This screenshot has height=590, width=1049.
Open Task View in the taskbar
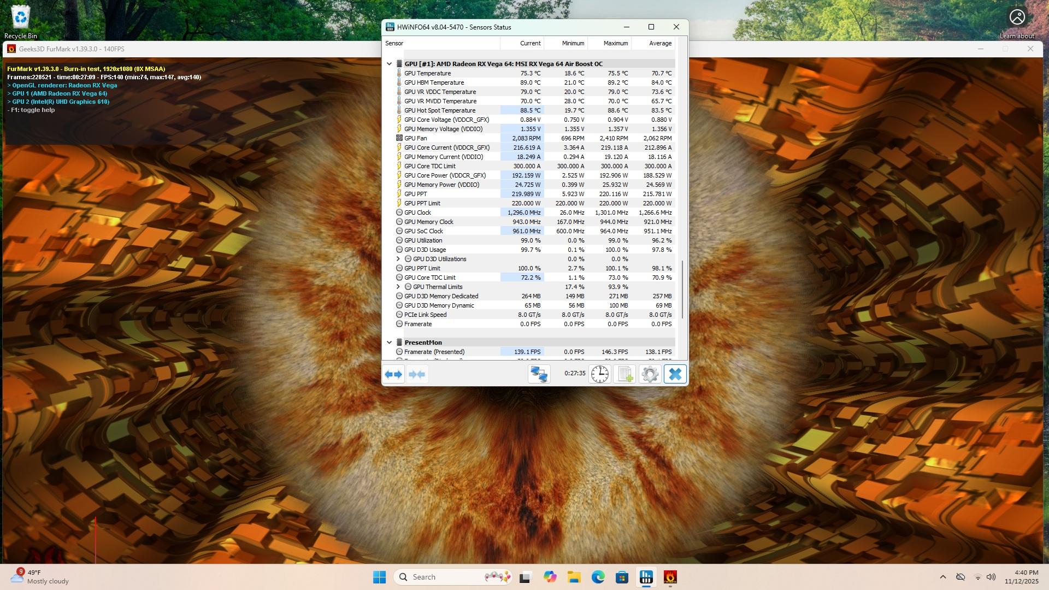point(526,577)
